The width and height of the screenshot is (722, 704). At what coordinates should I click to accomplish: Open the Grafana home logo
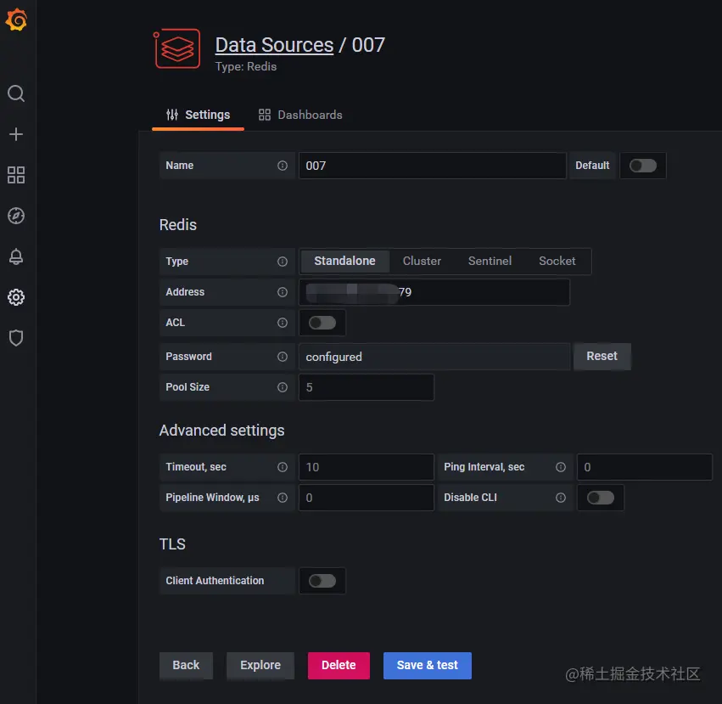point(16,20)
